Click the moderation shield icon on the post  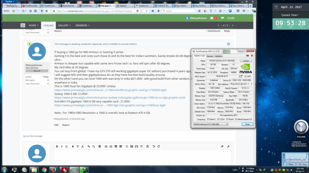click(228, 44)
